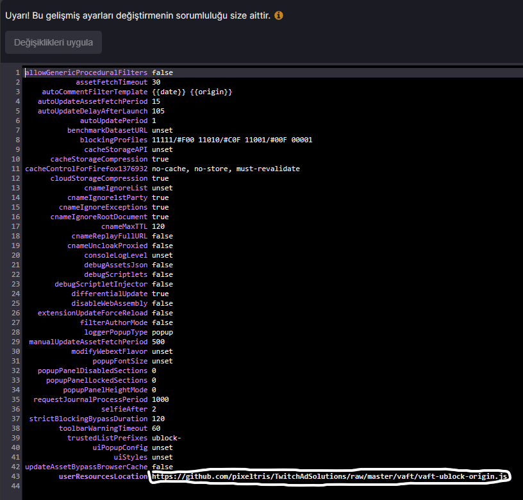
Task: Click the cacheControlForFirefox1376932 value text
Action: coord(226,169)
